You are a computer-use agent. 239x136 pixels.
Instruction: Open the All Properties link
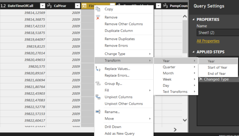click(x=208, y=41)
